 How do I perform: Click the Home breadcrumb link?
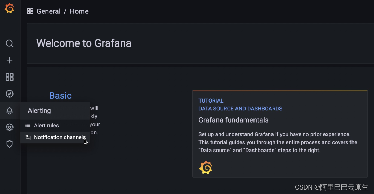click(x=79, y=11)
